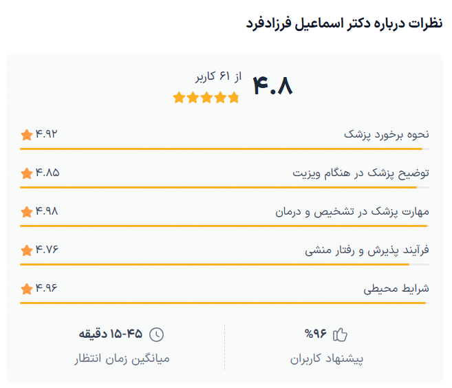The height and width of the screenshot is (388, 452).
Task: Click the شرایط محیطی rating bar
Action: pos(224,303)
